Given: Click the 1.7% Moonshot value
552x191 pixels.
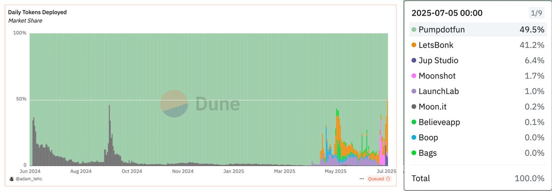Looking at the screenshot, I should (x=535, y=76).
